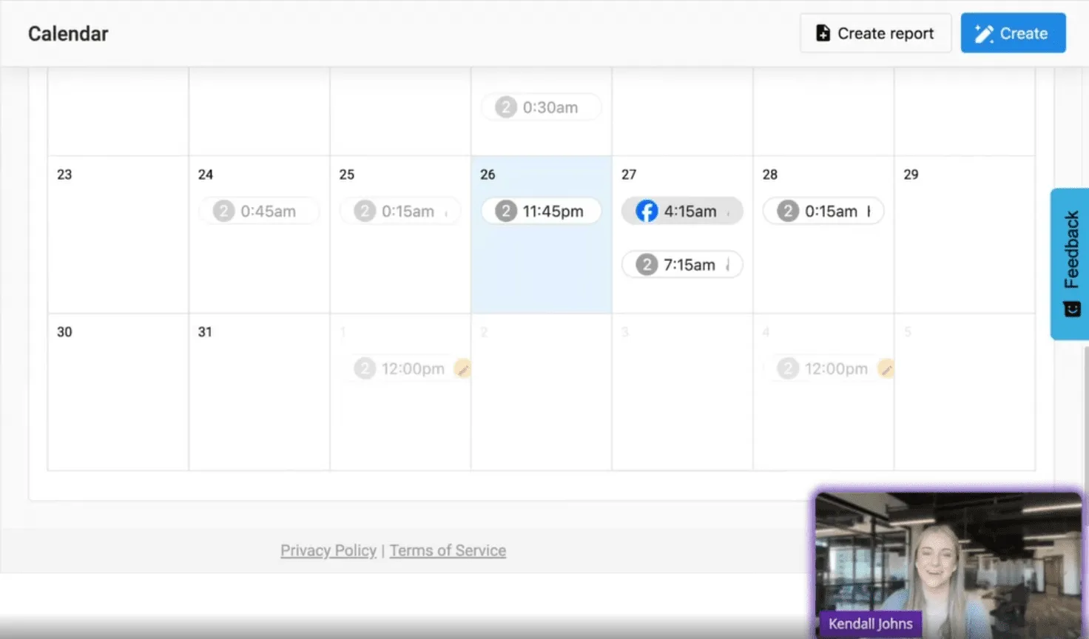Open the 0:15am post on the 28th
1089x639 pixels.
click(823, 211)
